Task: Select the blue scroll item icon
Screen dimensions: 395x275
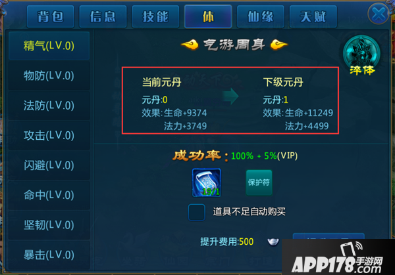Action: click(207, 182)
